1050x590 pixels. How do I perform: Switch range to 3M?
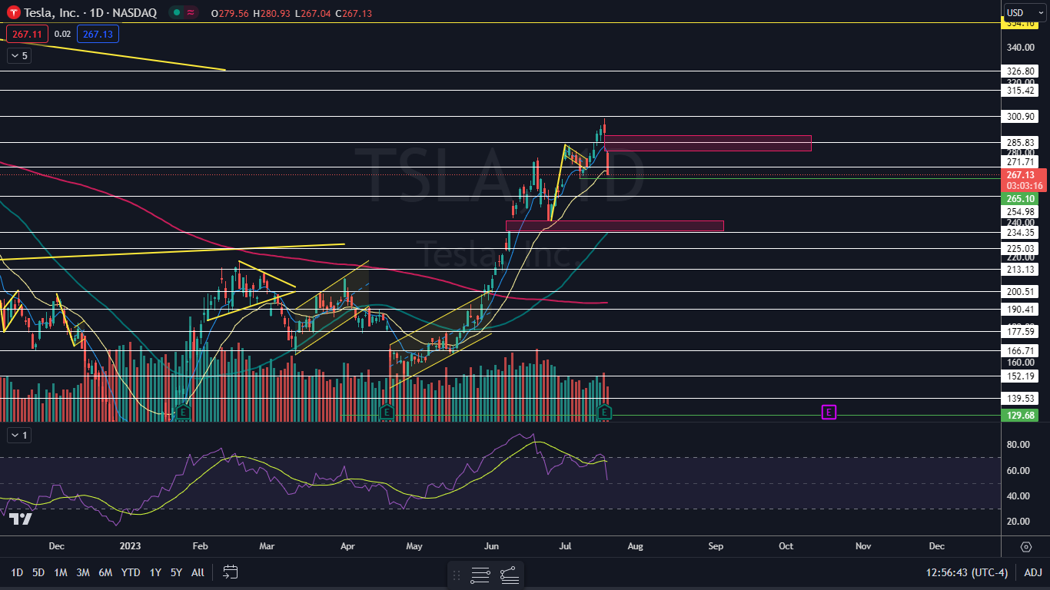[83, 572]
